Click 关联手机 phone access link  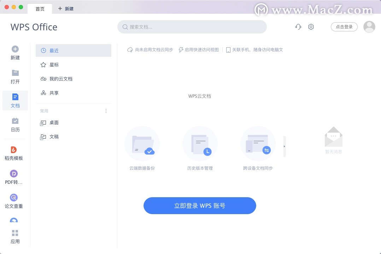[x=254, y=50]
